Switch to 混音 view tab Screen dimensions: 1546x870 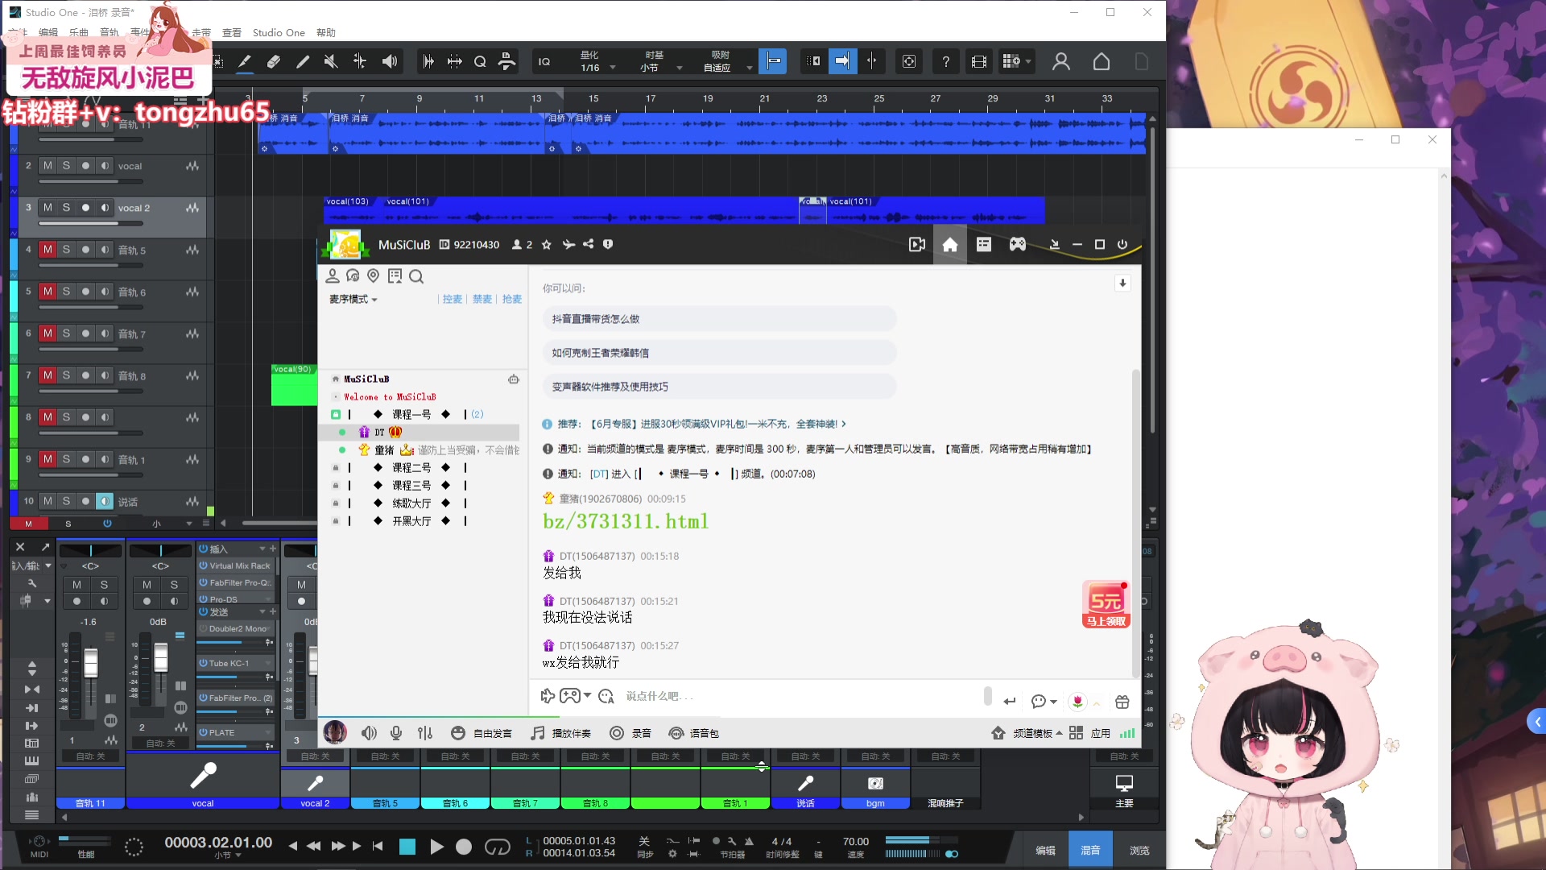point(1090,850)
